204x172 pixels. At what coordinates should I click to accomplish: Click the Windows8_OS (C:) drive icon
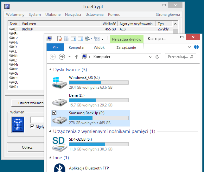pyautogui.click(x=60, y=82)
